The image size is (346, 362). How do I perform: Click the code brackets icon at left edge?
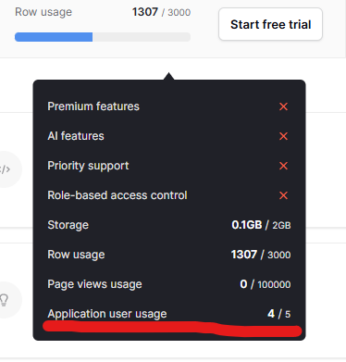coord(5,169)
